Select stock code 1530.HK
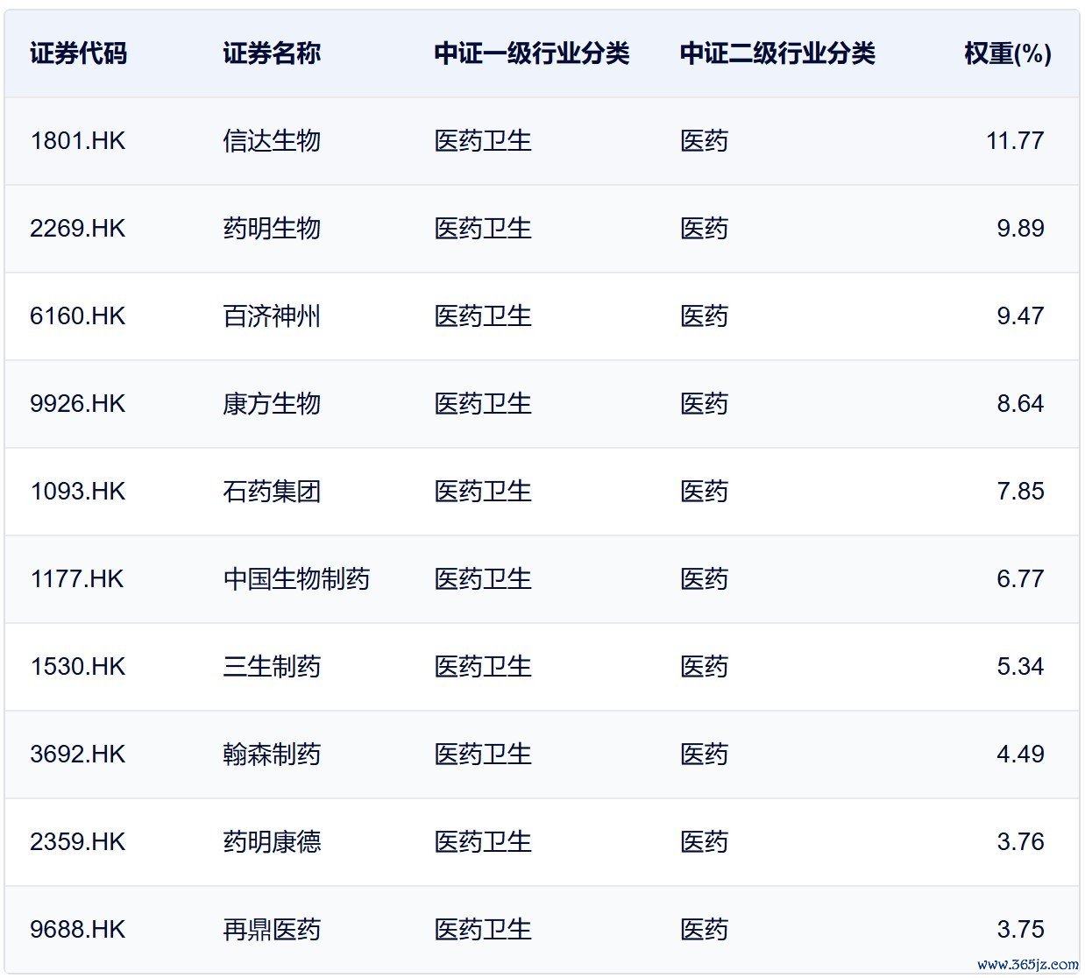This screenshot has width=1085, height=978. tap(78, 667)
